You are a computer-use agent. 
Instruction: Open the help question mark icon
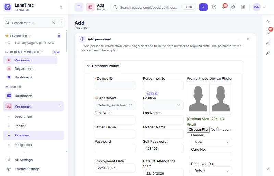pos(214,7)
